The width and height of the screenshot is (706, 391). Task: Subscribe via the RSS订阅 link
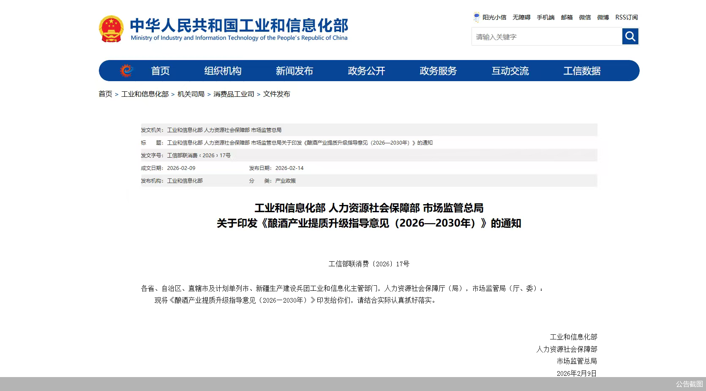click(x=626, y=17)
